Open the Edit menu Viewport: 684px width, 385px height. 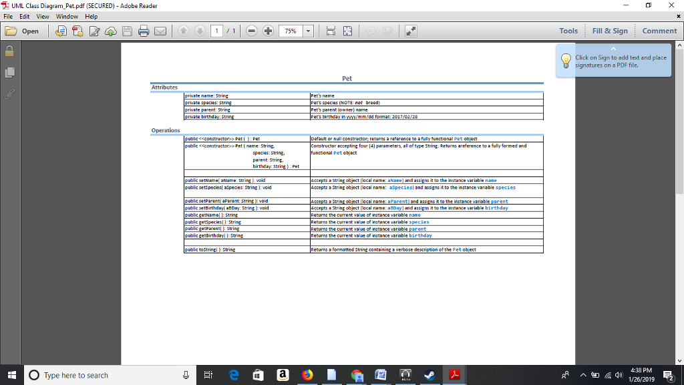pos(25,17)
